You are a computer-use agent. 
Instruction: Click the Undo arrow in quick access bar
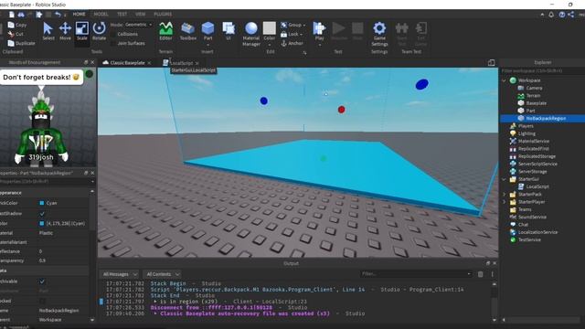click(x=58, y=15)
